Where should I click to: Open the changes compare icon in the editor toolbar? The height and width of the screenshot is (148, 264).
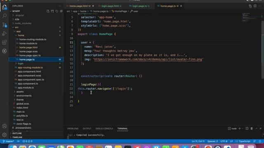click(x=250, y=6)
